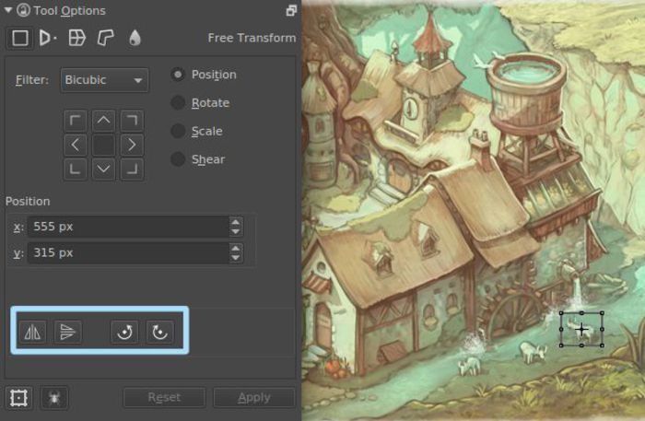Flip selection vertically
Screen dimensions: 645x421
[67, 332]
